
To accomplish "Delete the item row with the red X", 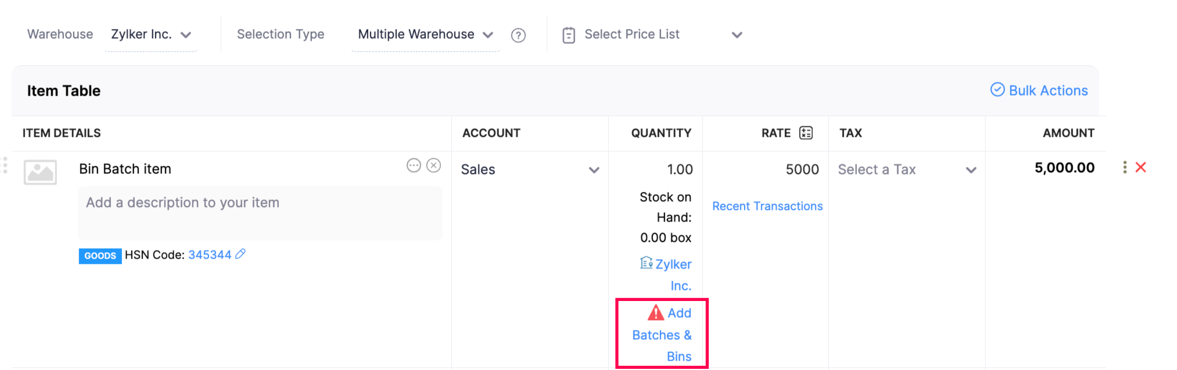I will (1141, 168).
